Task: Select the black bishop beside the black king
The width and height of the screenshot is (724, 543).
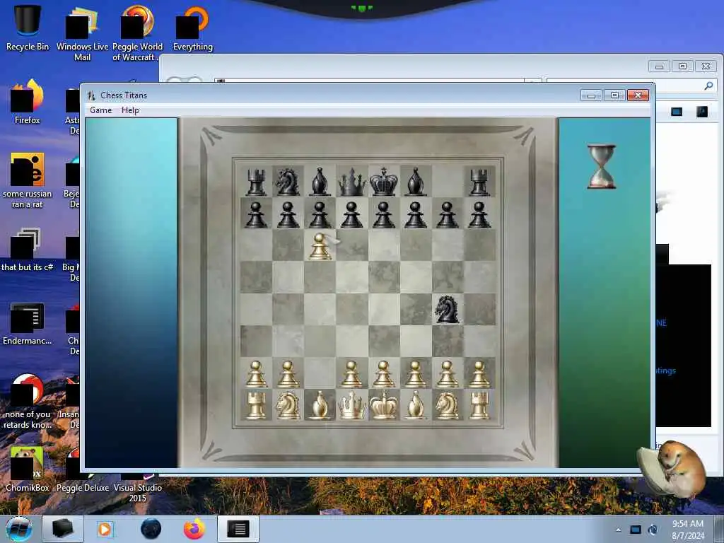Action: 415,182
